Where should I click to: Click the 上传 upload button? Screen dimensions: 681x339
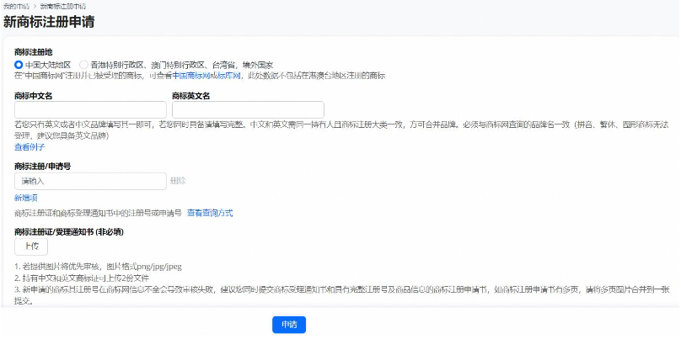pyautogui.click(x=31, y=246)
